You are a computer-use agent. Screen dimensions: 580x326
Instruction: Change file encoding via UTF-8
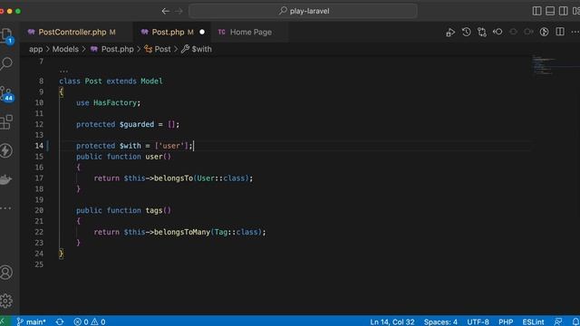[478, 322]
